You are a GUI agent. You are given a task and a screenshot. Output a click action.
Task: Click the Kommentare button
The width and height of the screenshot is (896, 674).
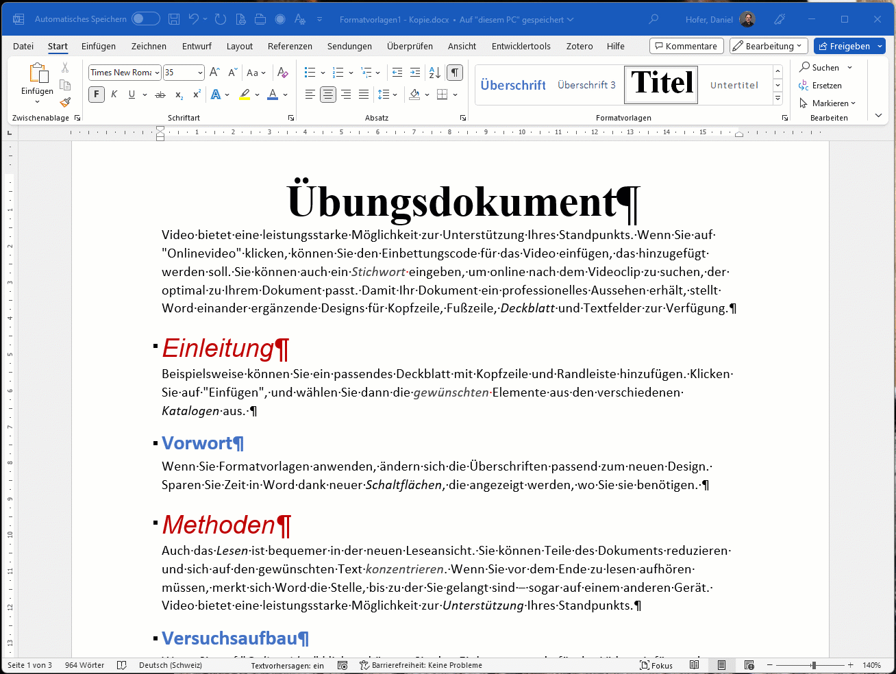[686, 46]
